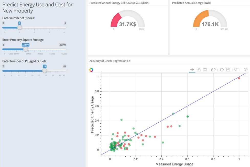
Task: Open the plot toolbar help icon
Action: (x=246, y=70)
